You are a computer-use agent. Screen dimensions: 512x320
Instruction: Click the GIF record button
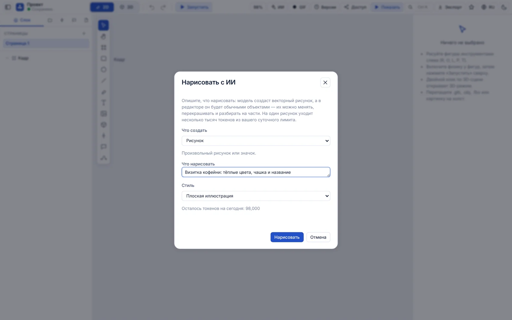point(299,7)
